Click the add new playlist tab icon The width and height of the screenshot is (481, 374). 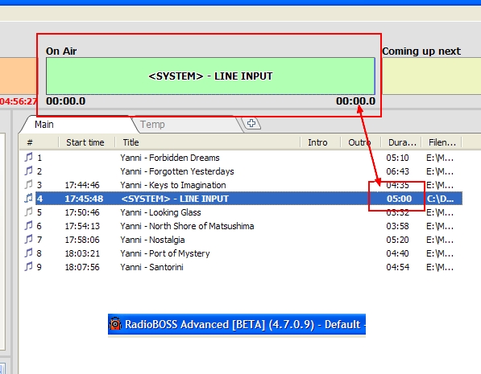point(251,123)
